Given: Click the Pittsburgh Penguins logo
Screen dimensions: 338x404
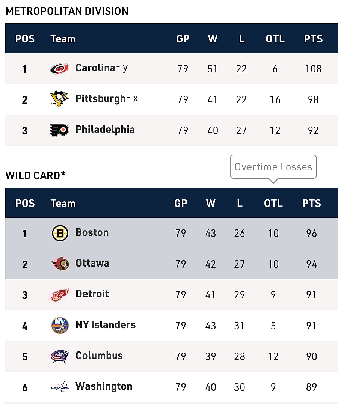Looking at the screenshot, I should click(x=60, y=99).
